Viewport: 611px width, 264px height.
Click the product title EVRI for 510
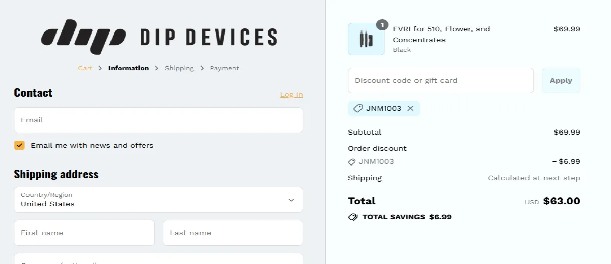pos(441,35)
